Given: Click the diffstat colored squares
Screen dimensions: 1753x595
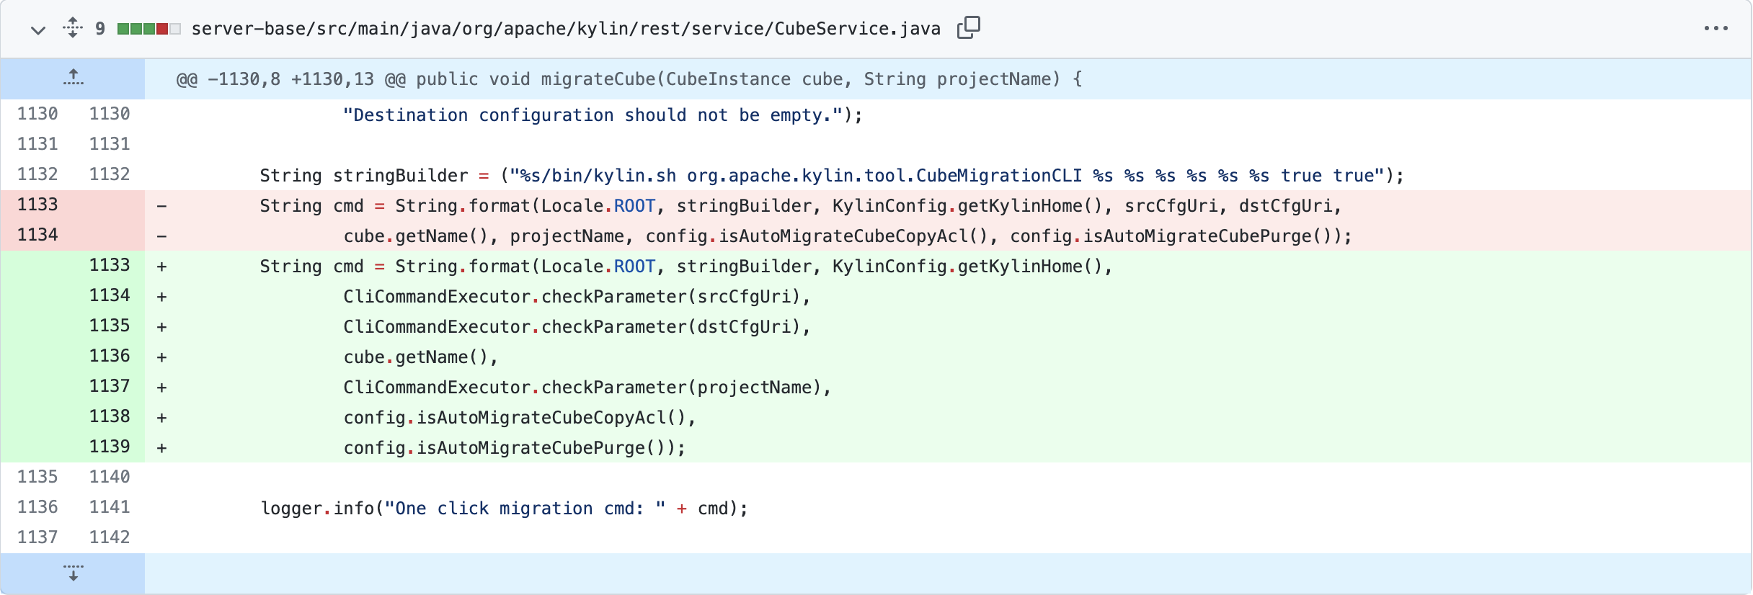Looking at the screenshot, I should click(148, 29).
